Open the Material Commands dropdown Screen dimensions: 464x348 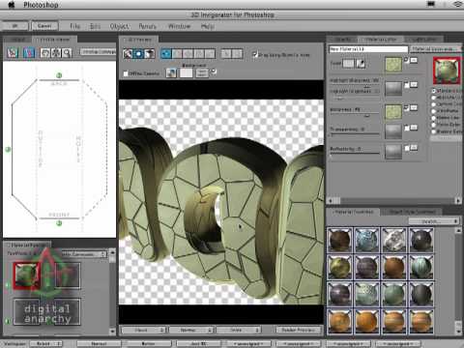coord(436,49)
